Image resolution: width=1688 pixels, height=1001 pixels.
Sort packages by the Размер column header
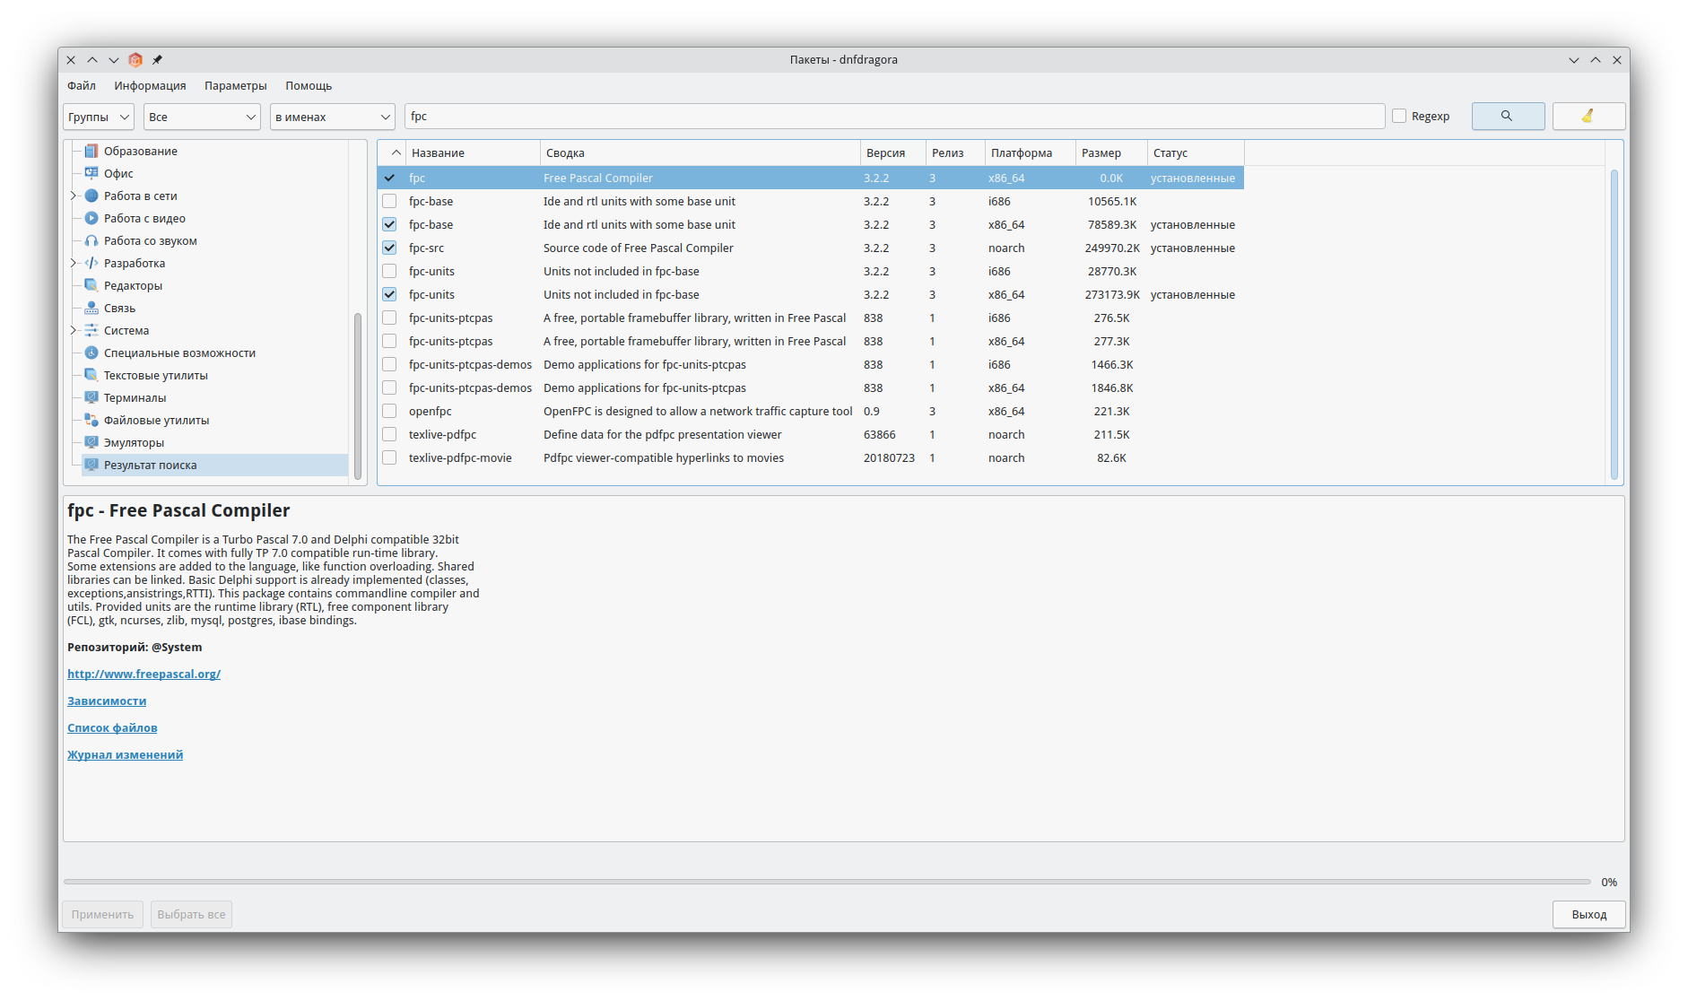coord(1110,152)
